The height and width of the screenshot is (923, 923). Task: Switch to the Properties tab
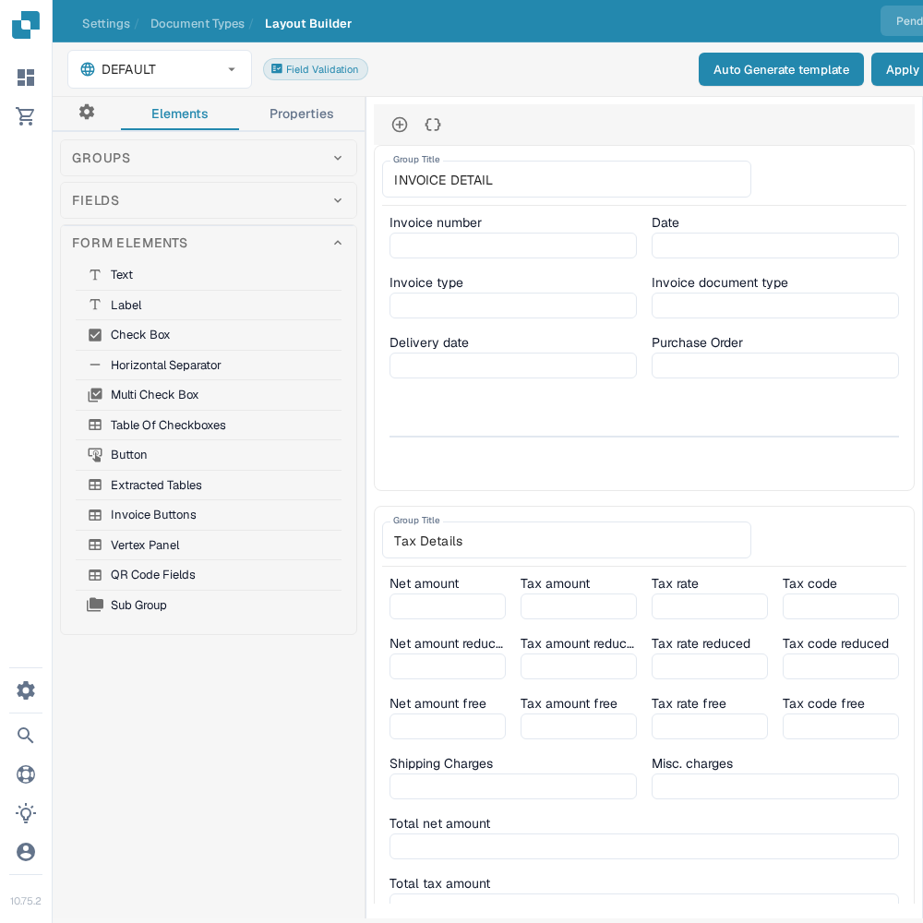coord(302,114)
